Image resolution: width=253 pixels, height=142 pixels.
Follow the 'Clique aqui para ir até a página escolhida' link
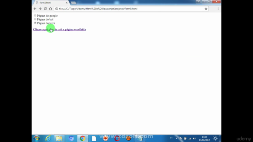click(x=59, y=30)
